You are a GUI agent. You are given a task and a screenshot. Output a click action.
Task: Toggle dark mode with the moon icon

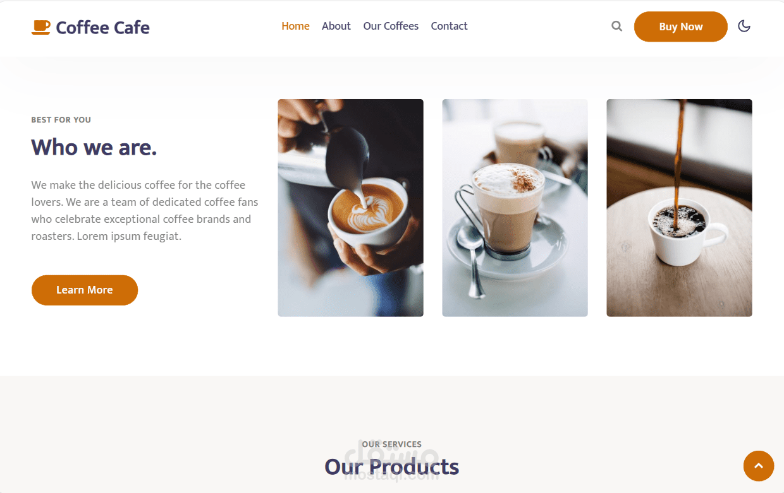click(x=744, y=26)
